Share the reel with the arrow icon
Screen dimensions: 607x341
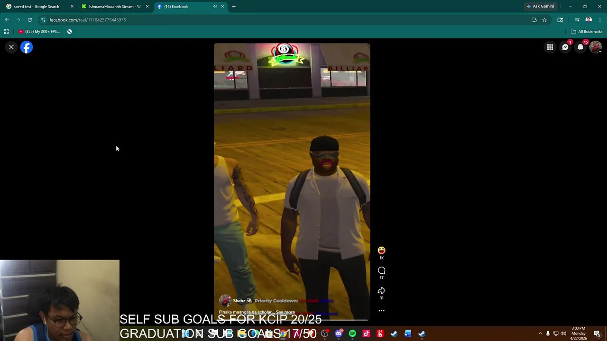pyautogui.click(x=381, y=290)
